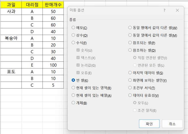Select the empty 과일 cell beside 100
This screenshot has width=188, height=134.
tap(11, 65)
